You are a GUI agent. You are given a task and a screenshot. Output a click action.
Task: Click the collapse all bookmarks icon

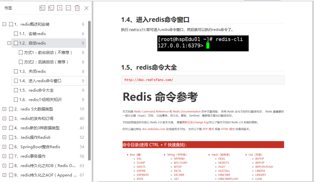(x=51, y=8)
